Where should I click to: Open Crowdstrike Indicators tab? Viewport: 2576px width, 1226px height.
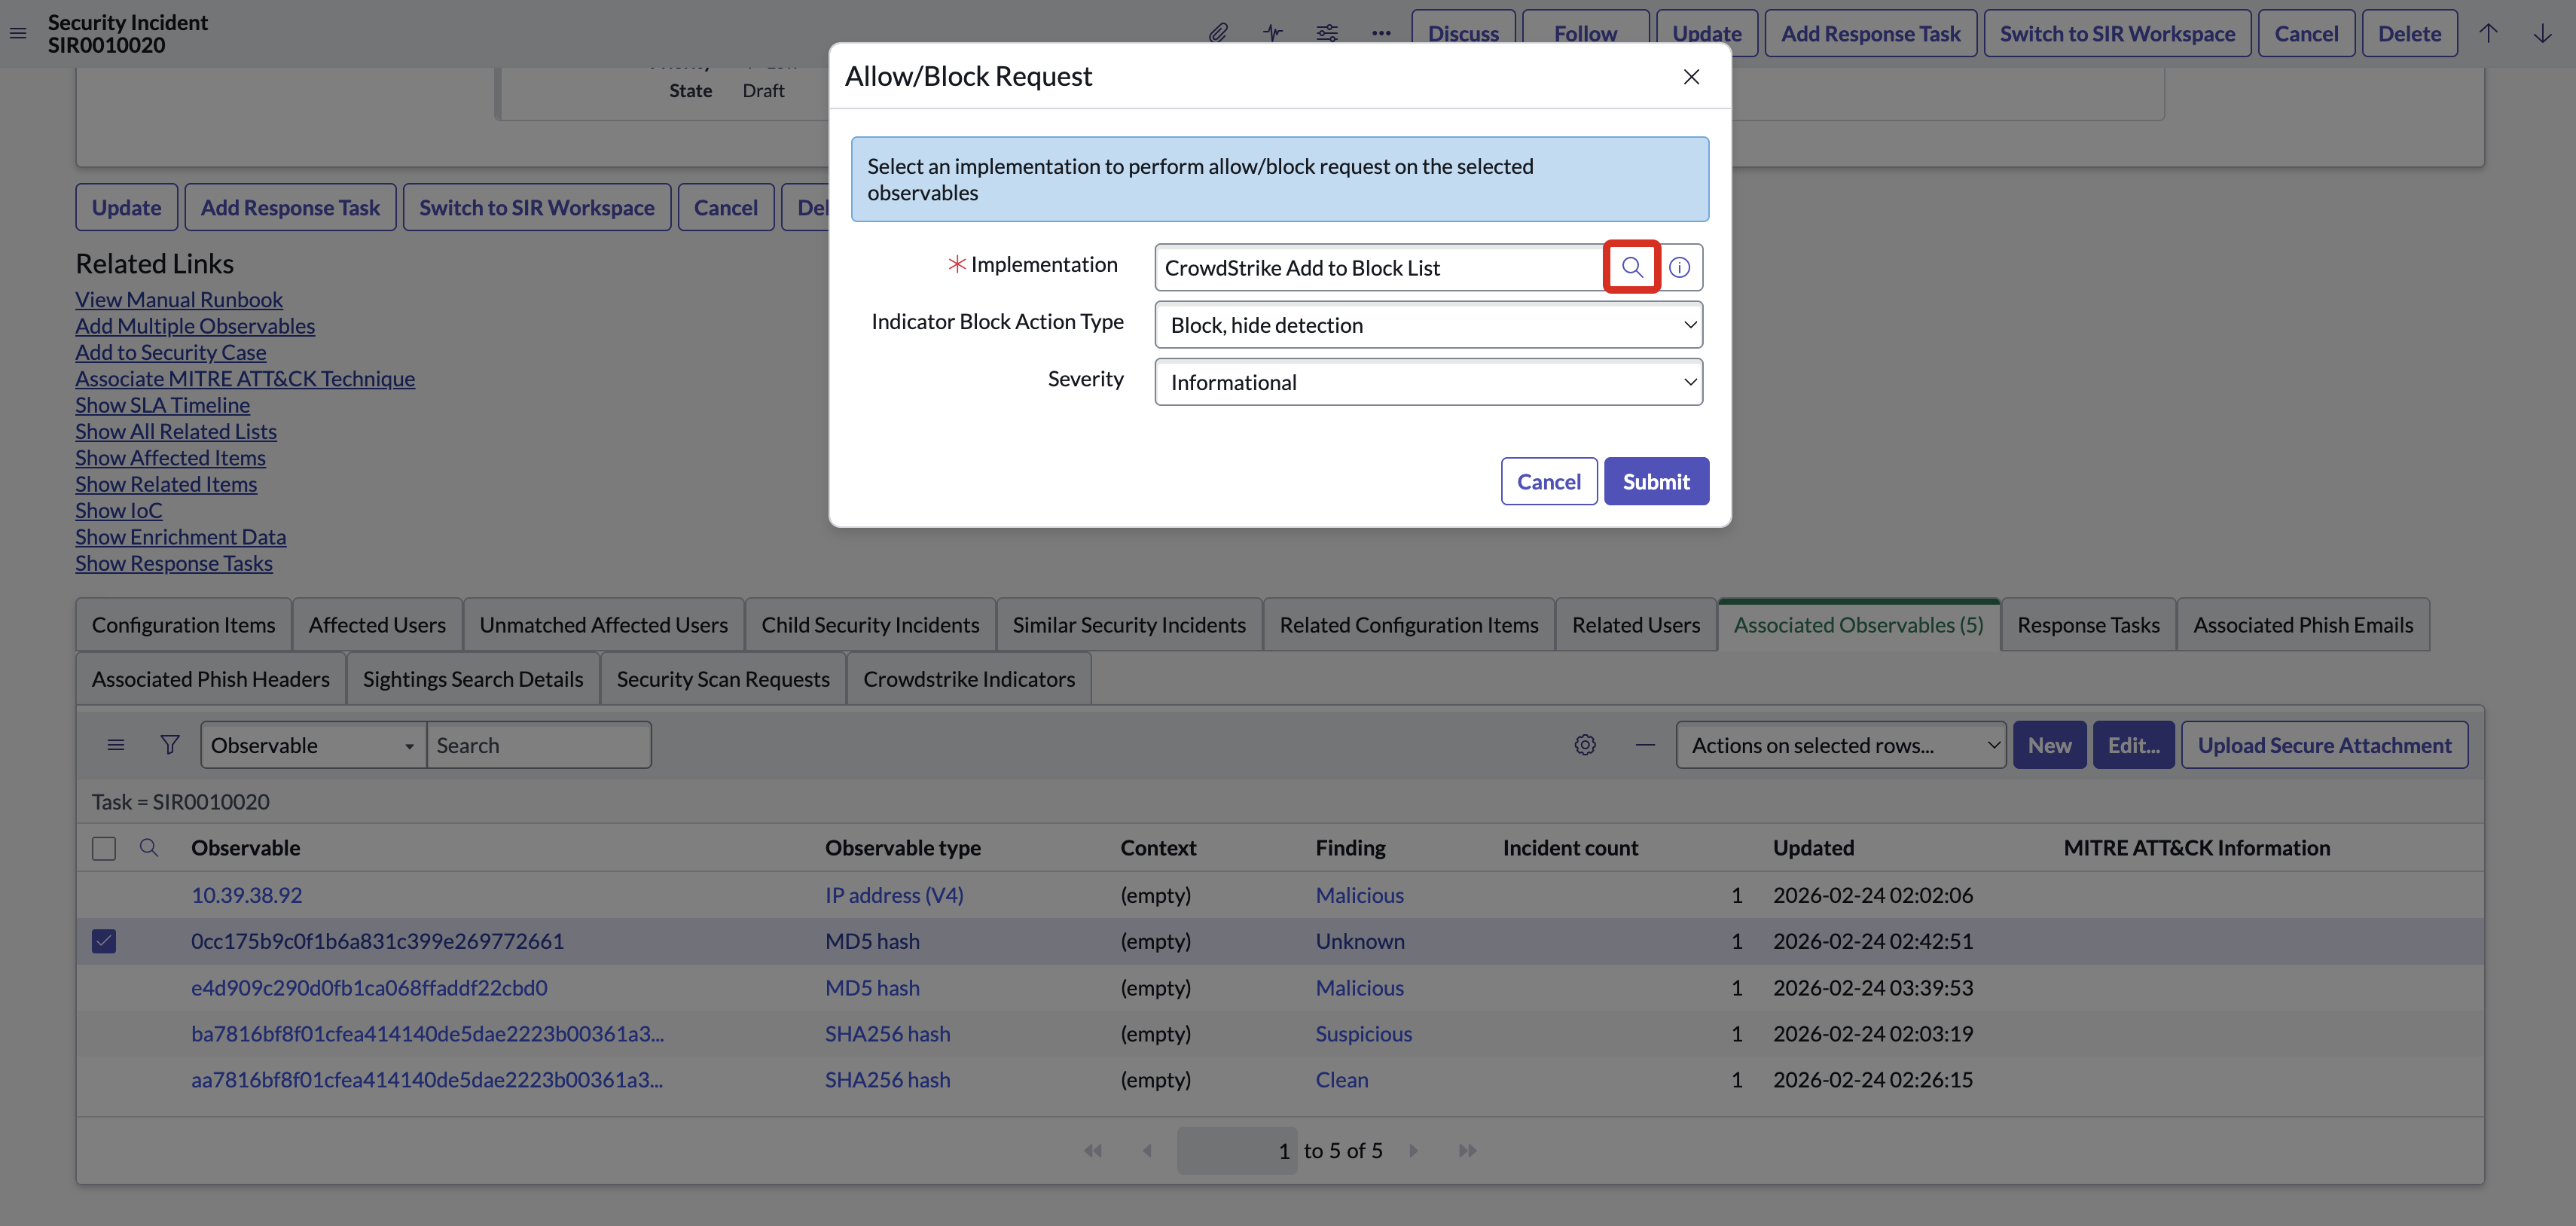coord(969,679)
